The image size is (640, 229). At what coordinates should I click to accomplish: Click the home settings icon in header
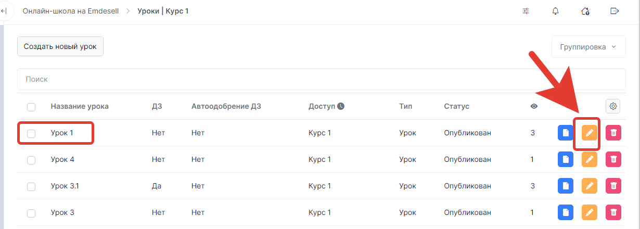click(x=585, y=11)
